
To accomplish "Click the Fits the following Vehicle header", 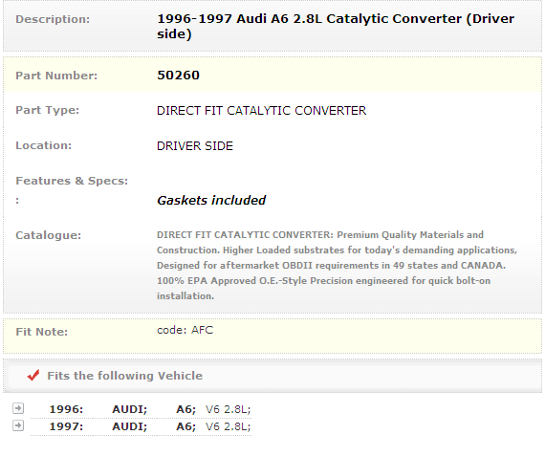I will click(x=125, y=376).
